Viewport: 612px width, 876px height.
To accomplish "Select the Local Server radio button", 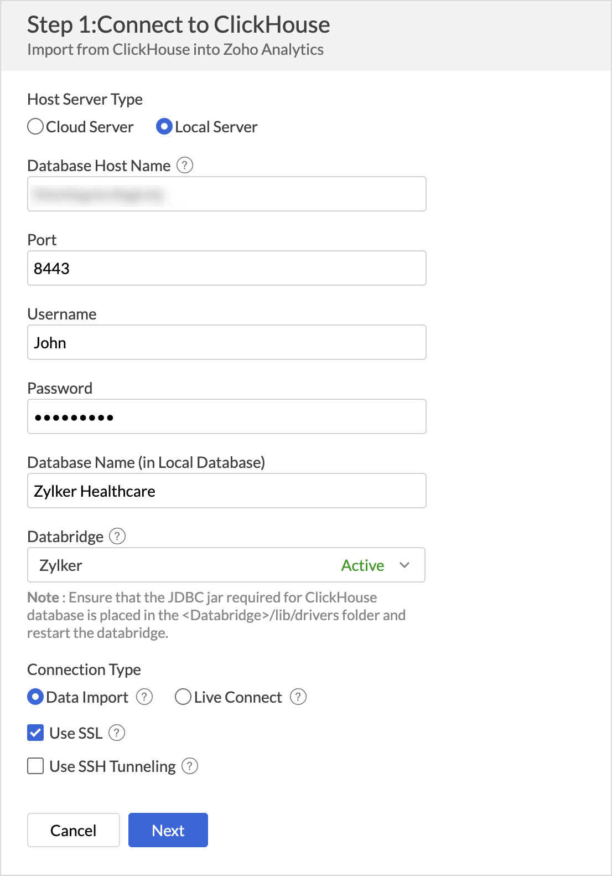I will coord(164,127).
